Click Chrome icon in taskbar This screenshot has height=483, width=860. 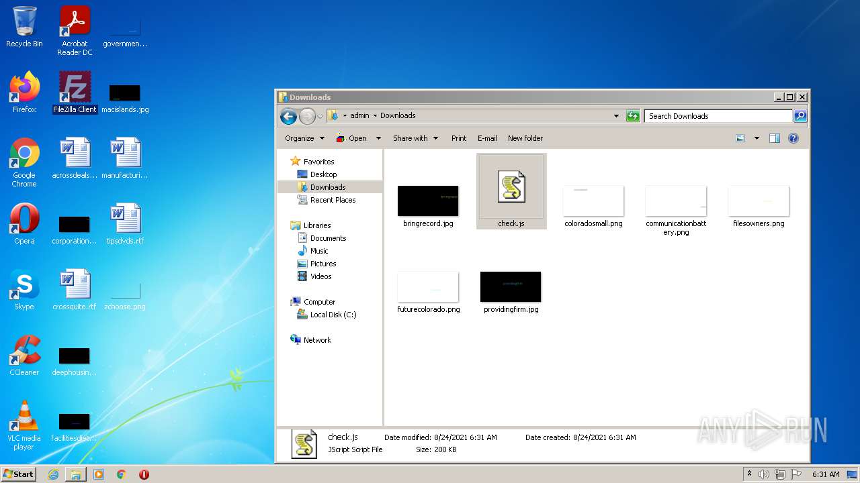[x=122, y=474]
